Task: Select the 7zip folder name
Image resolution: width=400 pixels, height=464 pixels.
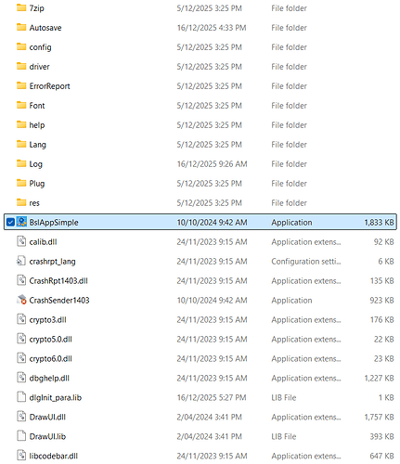Action: [36, 8]
